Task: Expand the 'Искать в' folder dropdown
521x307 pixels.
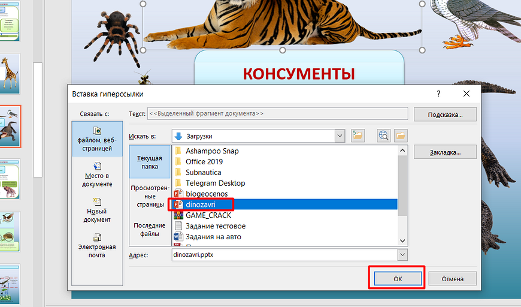Action: point(340,136)
